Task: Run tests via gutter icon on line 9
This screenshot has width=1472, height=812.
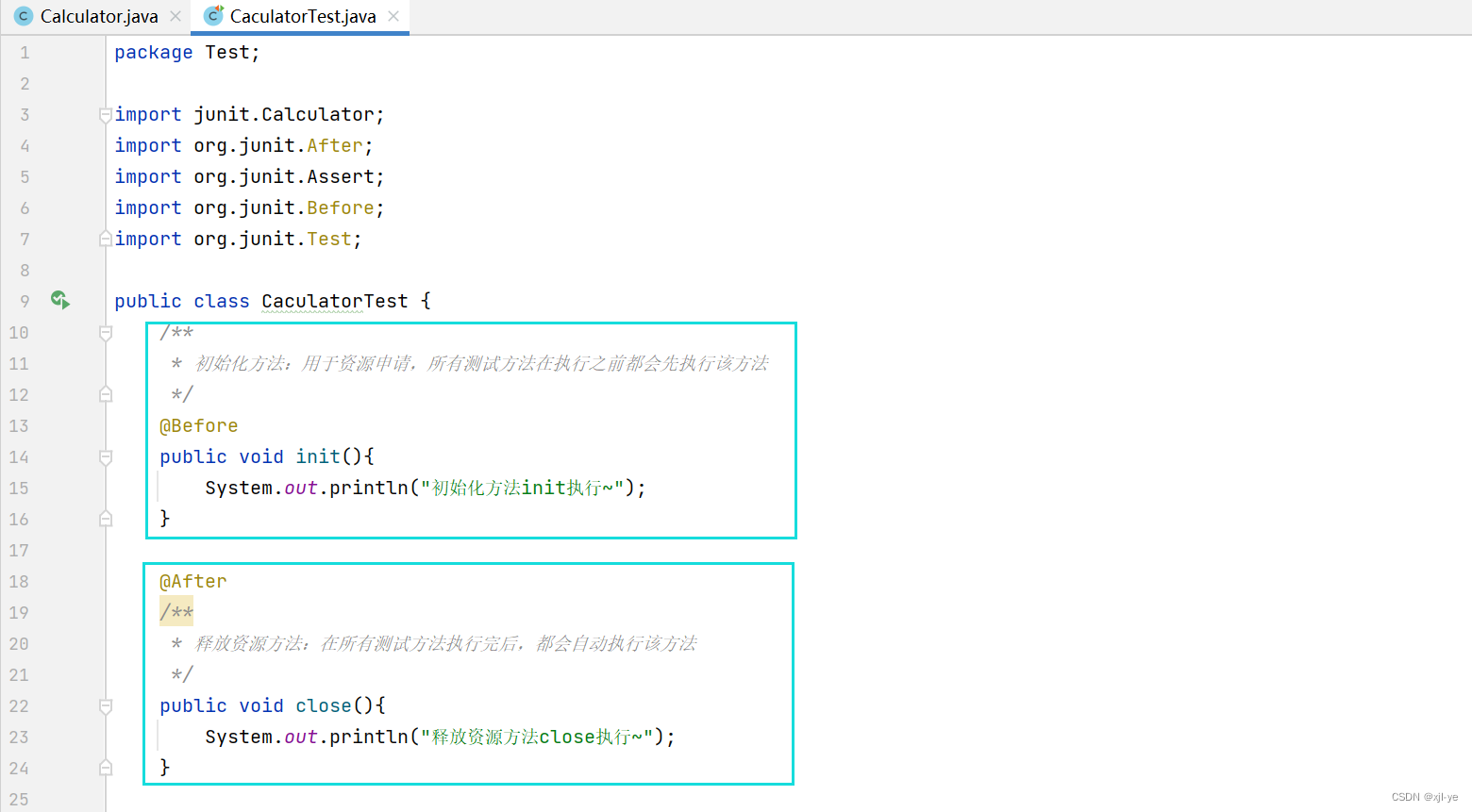Action: [60, 300]
